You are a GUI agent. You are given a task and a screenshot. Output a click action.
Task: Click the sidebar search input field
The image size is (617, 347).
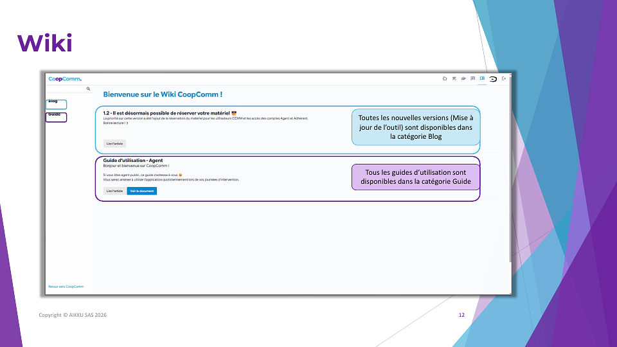click(64, 89)
